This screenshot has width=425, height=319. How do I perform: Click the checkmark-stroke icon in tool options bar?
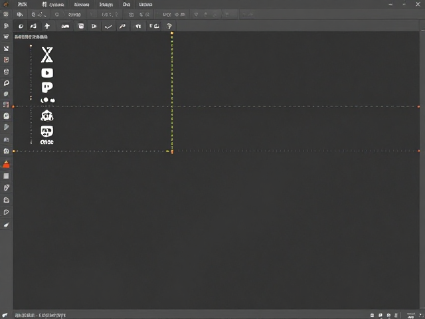tap(108, 27)
